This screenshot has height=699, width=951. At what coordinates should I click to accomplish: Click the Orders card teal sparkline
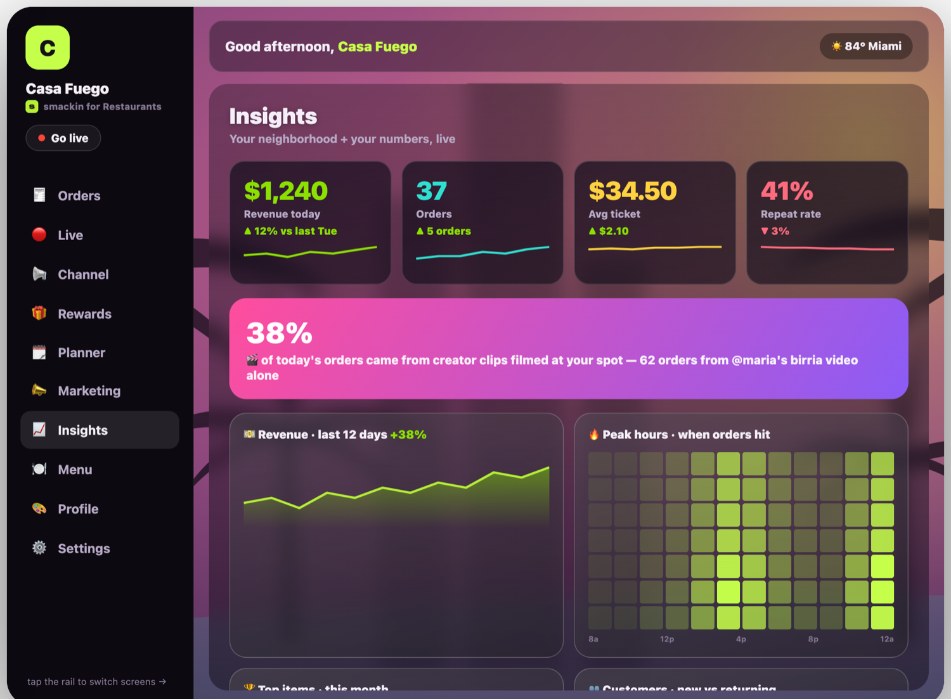[x=482, y=252]
